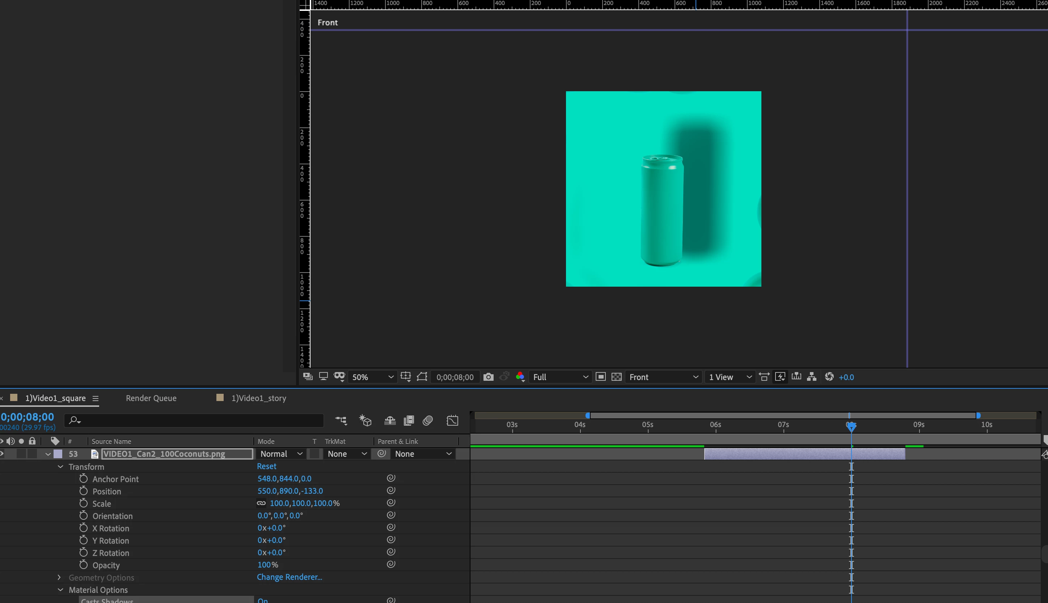Collapse the Transform property group
The height and width of the screenshot is (603, 1048).
tap(60, 467)
